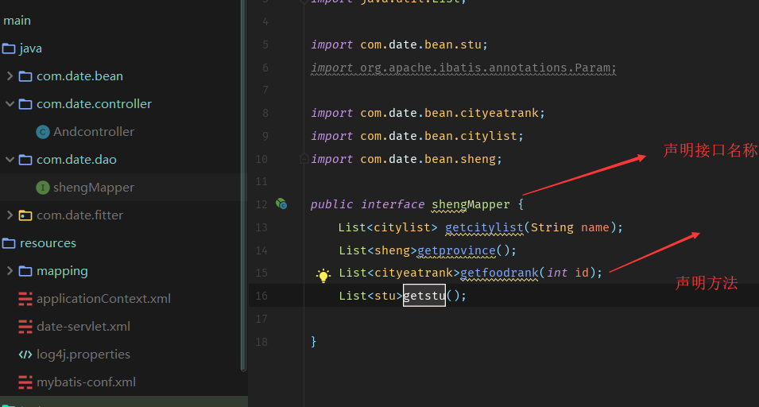Screen dimensions: 759x407
Task: Click the org.apache.ibatis.annotations.Param import
Action: (488, 68)
